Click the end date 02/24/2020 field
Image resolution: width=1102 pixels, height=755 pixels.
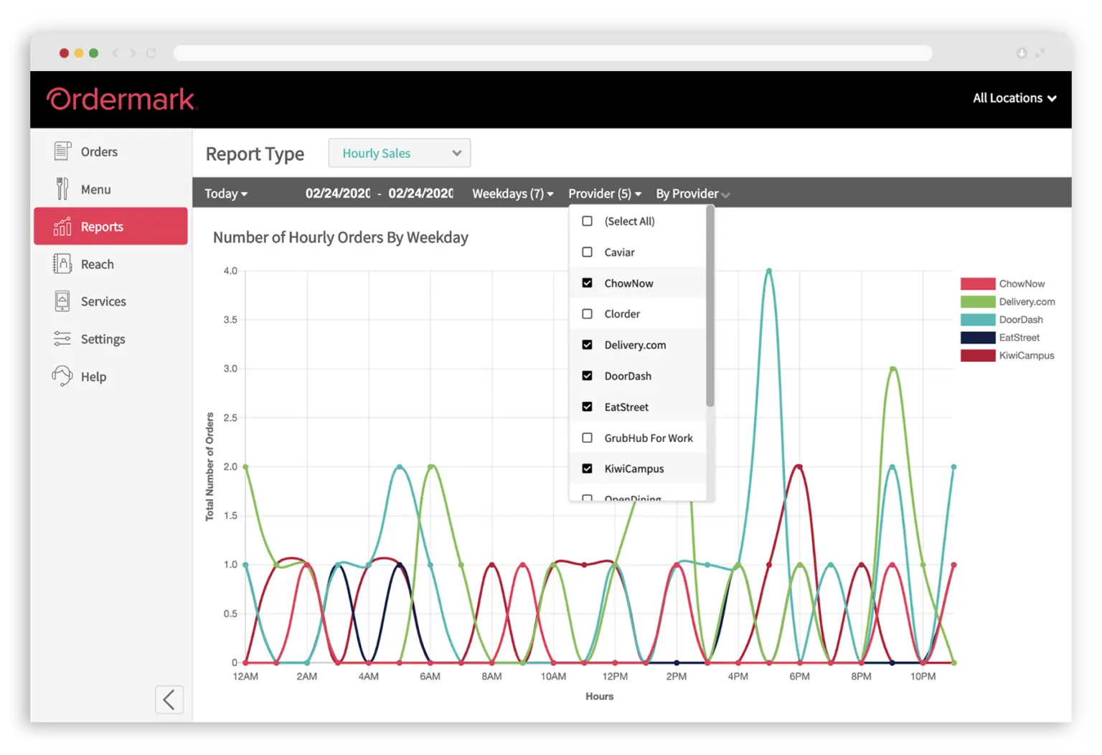click(x=421, y=193)
